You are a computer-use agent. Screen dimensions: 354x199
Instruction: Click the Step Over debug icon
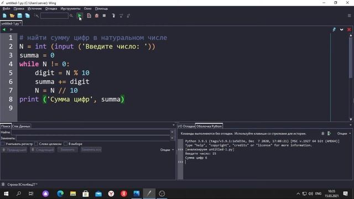(x=121, y=15)
